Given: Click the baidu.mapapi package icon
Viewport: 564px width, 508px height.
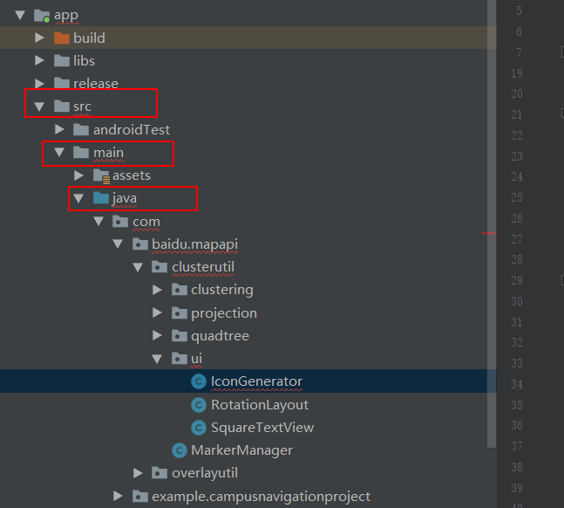Looking at the screenshot, I should point(140,244).
